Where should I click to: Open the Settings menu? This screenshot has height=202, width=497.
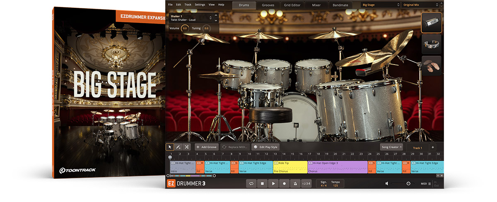[200, 5]
